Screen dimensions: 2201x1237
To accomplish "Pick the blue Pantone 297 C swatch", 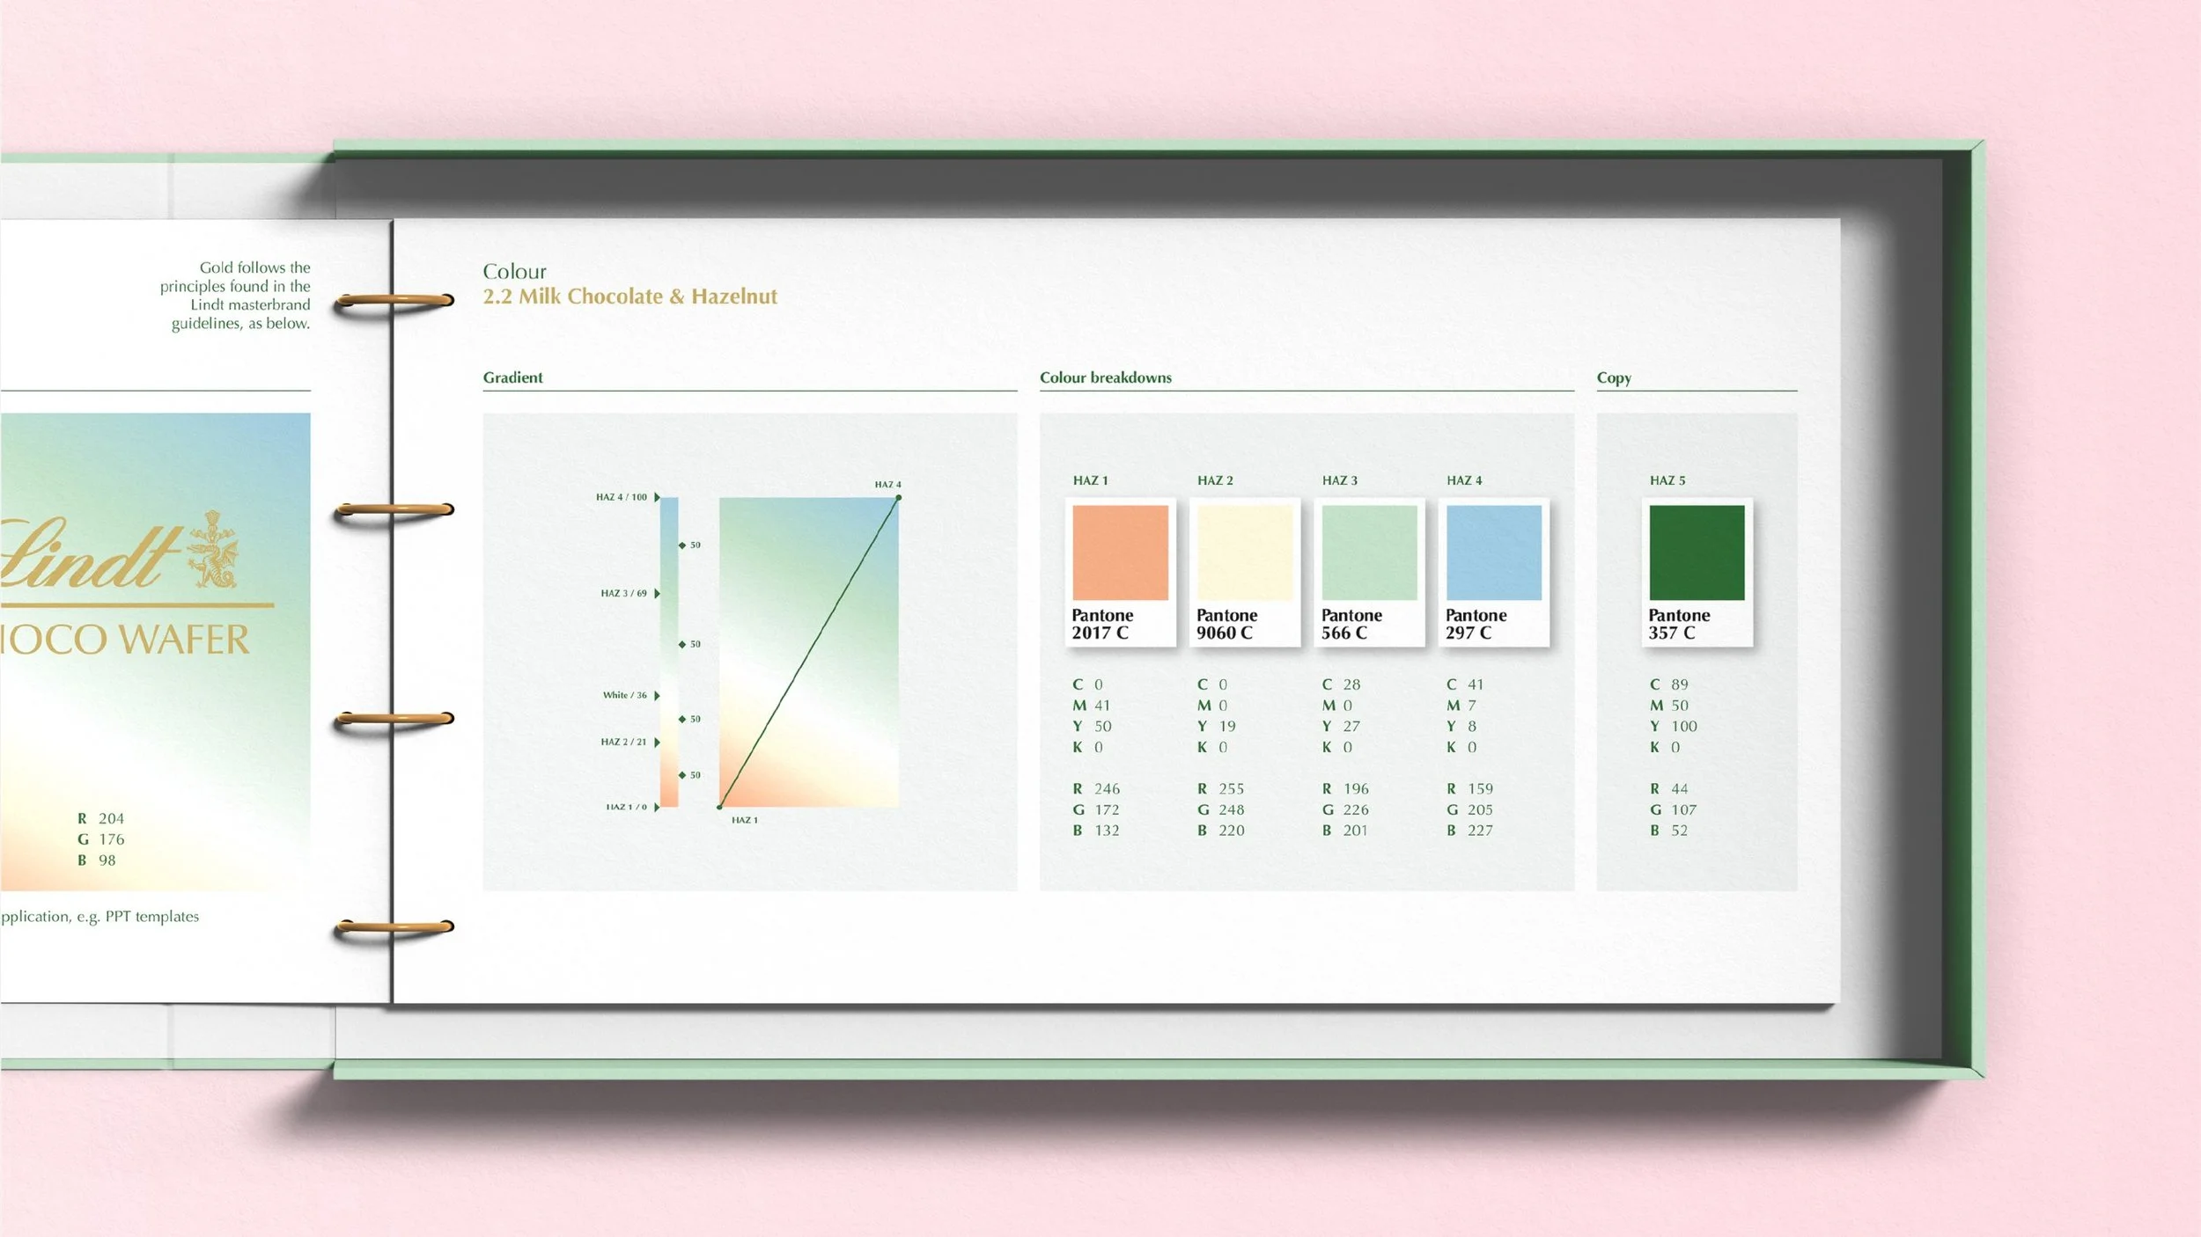I will (1494, 553).
